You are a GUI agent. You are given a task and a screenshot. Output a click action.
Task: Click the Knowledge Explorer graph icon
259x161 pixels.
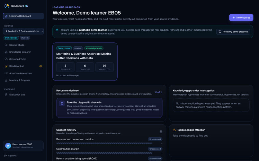point(6,52)
